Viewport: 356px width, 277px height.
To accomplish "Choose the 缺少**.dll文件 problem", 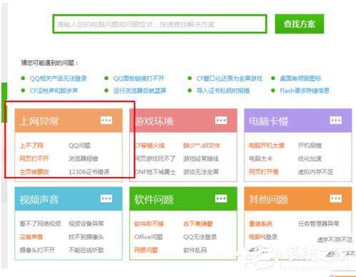I will 202,146.
